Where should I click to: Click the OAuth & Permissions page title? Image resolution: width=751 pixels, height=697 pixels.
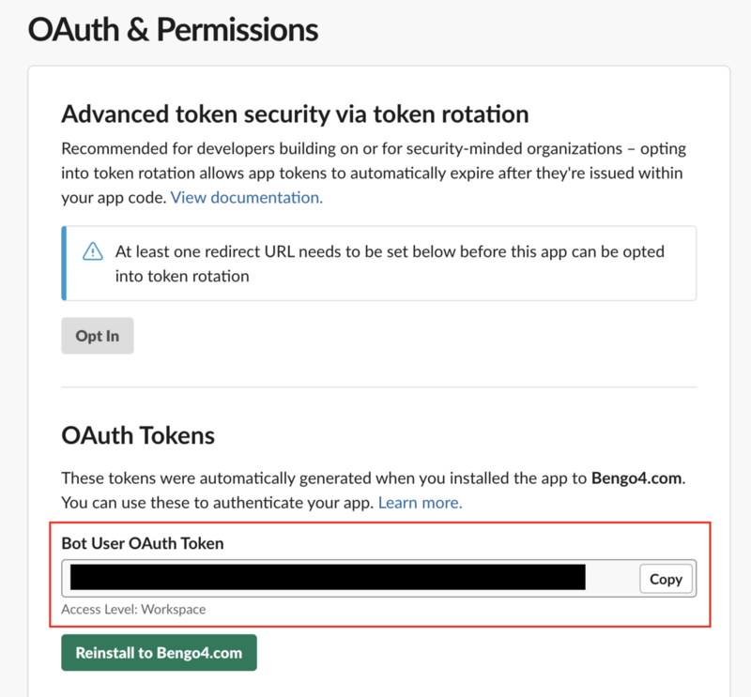click(173, 30)
